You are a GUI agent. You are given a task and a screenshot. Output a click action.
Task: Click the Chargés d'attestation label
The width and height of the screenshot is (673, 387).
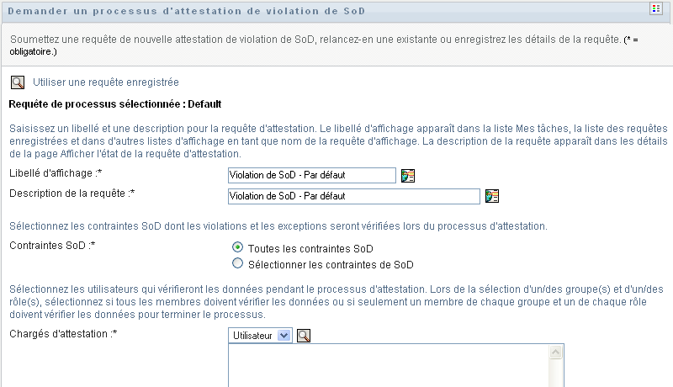pyautogui.click(x=62, y=333)
